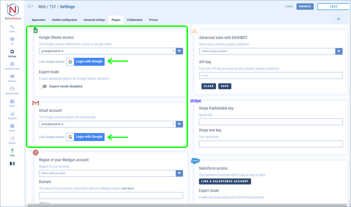The width and height of the screenshot is (351, 207).
Task: Open Conversations in the sidebar
Action: pos(12,90)
